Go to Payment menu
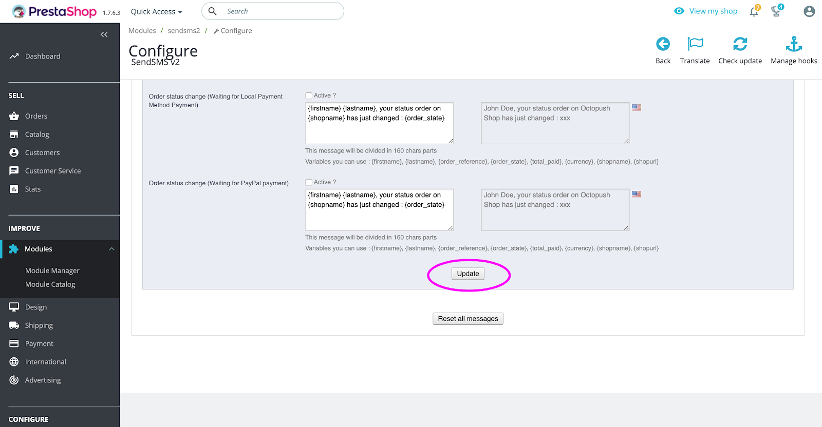The width and height of the screenshot is (822, 427). pyautogui.click(x=39, y=344)
